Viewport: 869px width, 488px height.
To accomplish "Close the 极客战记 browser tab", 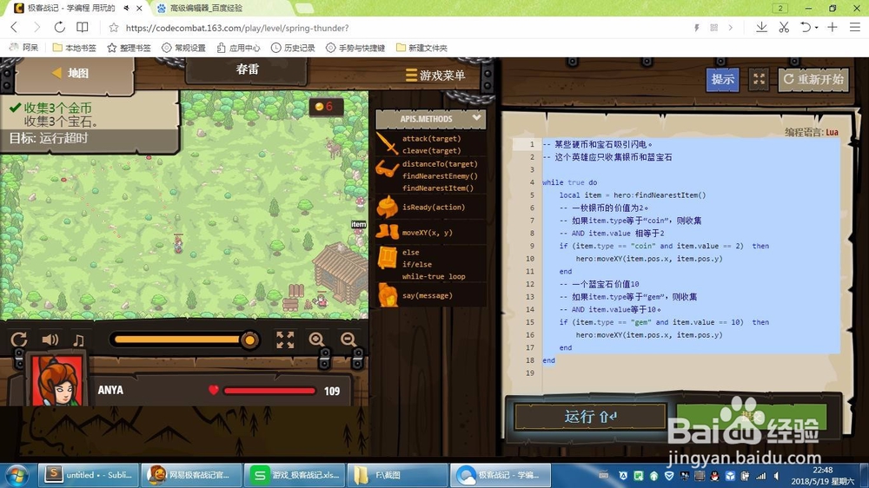I will click(139, 8).
